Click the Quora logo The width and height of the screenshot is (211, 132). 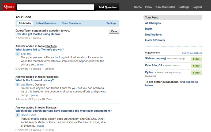[9, 7]
